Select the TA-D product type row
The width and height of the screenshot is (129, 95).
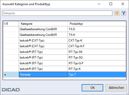(x=64, y=29)
